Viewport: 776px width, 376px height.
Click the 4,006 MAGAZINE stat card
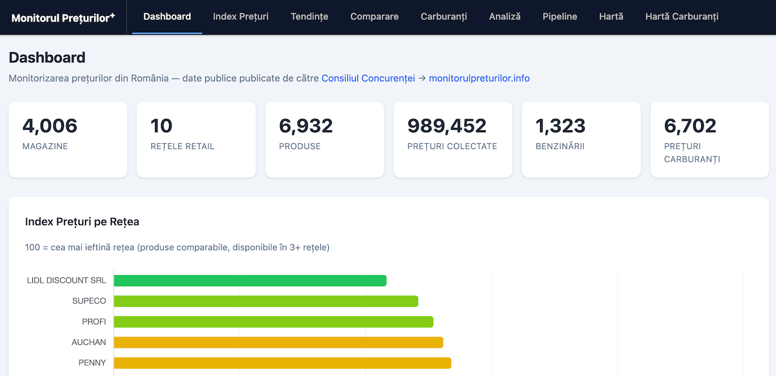tap(68, 139)
